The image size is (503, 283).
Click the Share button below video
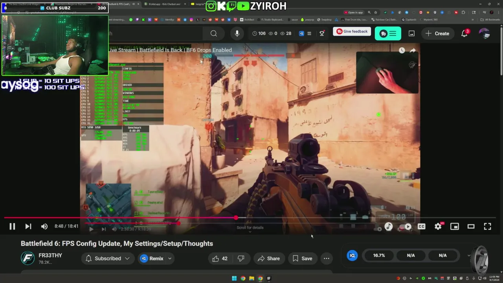pos(269,259)
